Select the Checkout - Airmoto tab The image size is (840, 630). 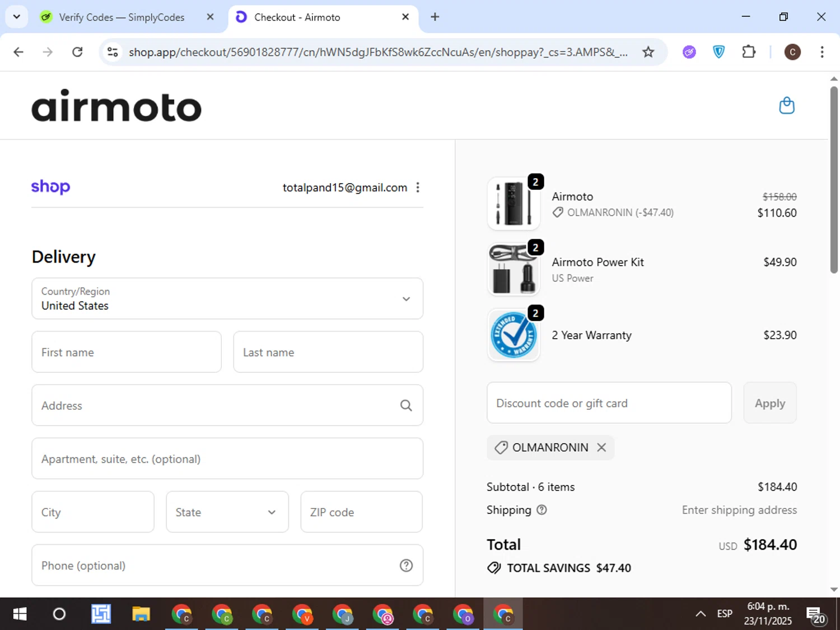pos(322,17)
